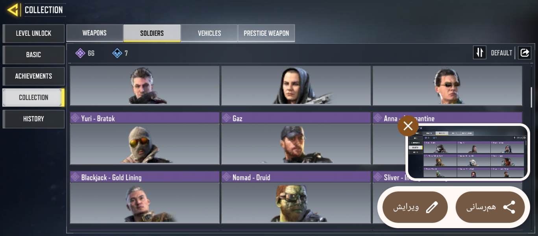Open the screenshot preview thumbnail
Screen dimensions: 538x236
pyautogui.click(x=467, y=152)
